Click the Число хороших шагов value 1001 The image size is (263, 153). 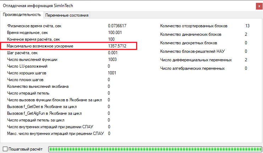[112, 73]
